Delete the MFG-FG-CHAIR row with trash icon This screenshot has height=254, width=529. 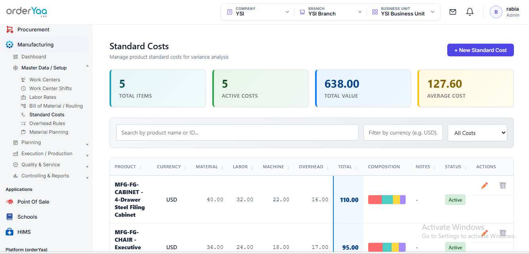click(x=503, y=233)
